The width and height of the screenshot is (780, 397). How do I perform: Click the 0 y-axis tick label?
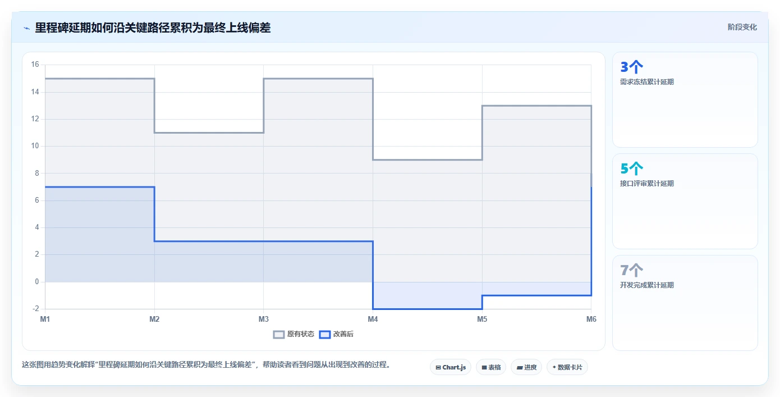click(x=36, y=282)
